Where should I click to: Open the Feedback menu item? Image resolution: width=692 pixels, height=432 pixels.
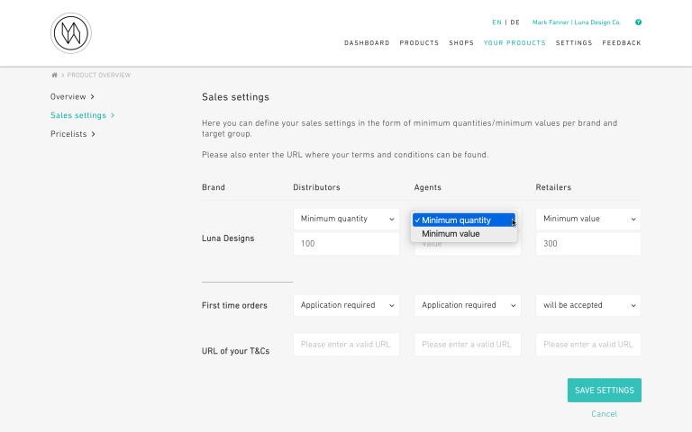coord(622,43)
